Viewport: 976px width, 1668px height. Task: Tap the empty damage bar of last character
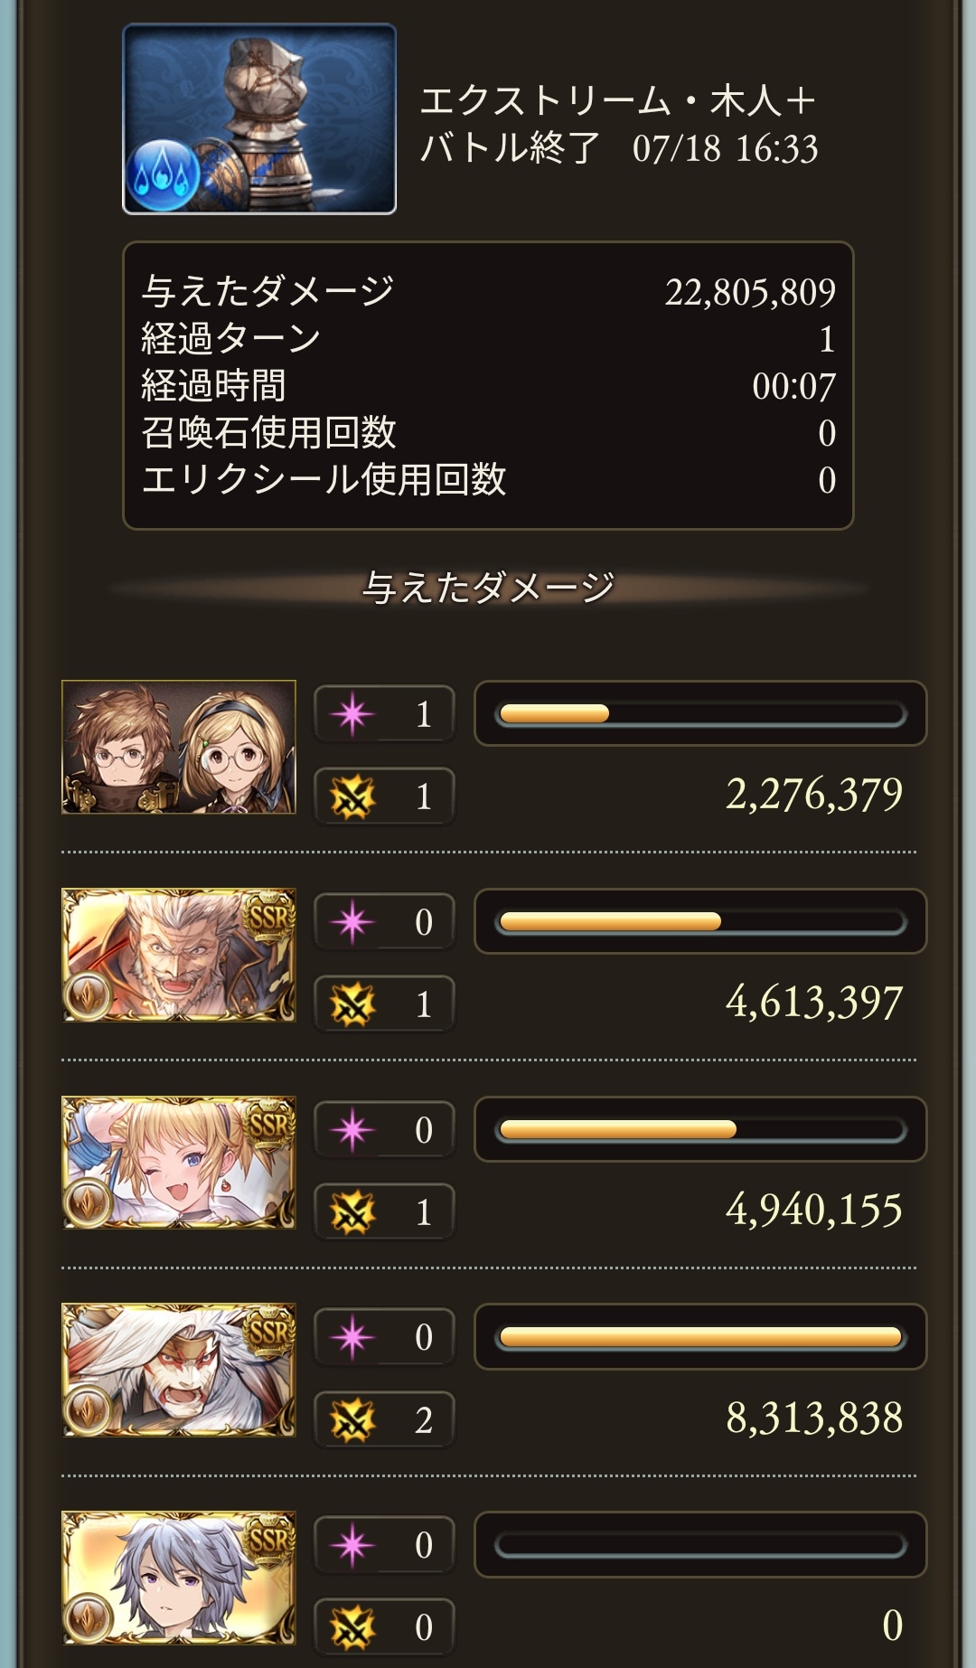(x=700, y=1545)
